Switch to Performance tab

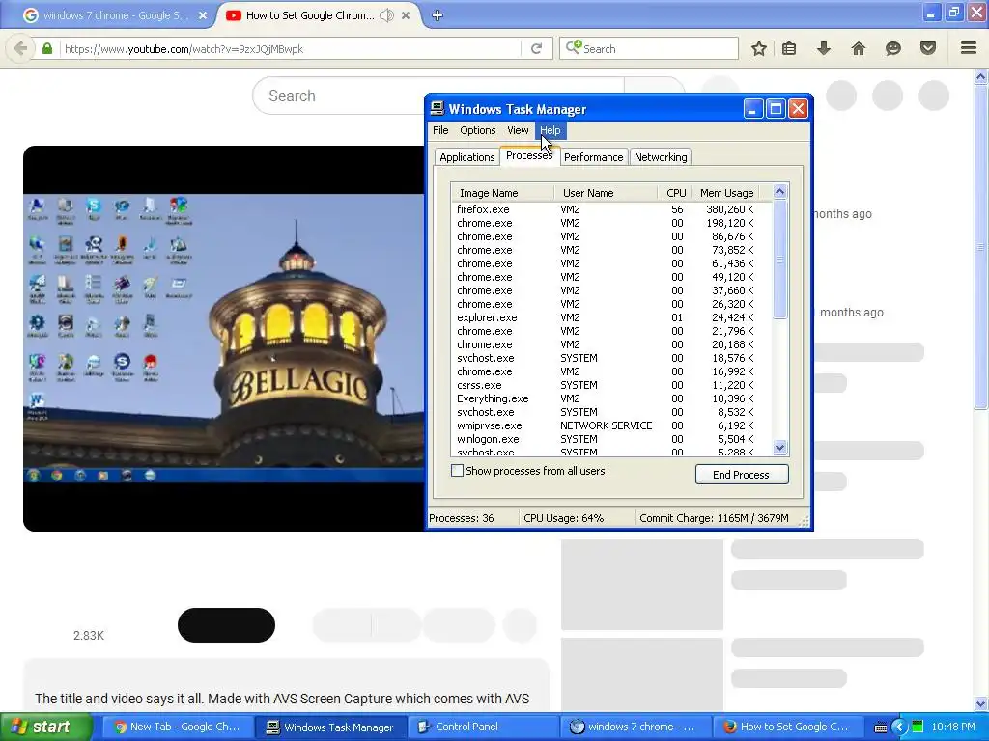click(593, 157)
